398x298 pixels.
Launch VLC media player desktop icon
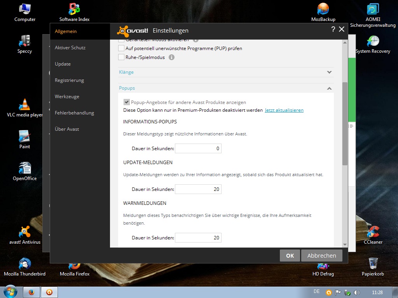[x=24, y=108]
